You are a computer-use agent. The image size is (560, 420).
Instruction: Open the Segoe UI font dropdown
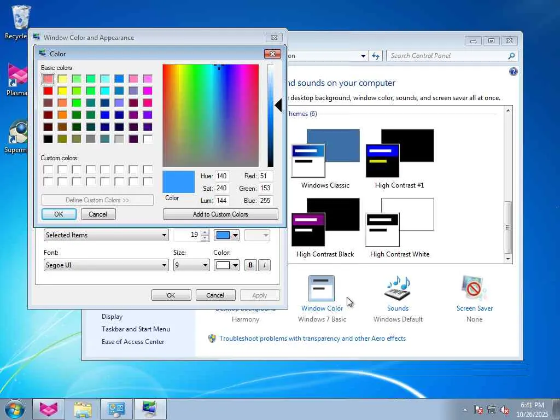[106, 265]
